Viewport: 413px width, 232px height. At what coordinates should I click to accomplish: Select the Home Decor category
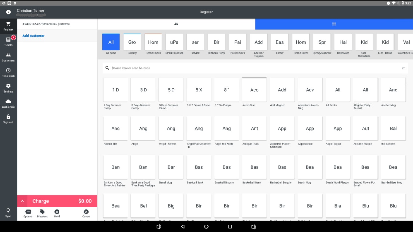pos(301,44)
